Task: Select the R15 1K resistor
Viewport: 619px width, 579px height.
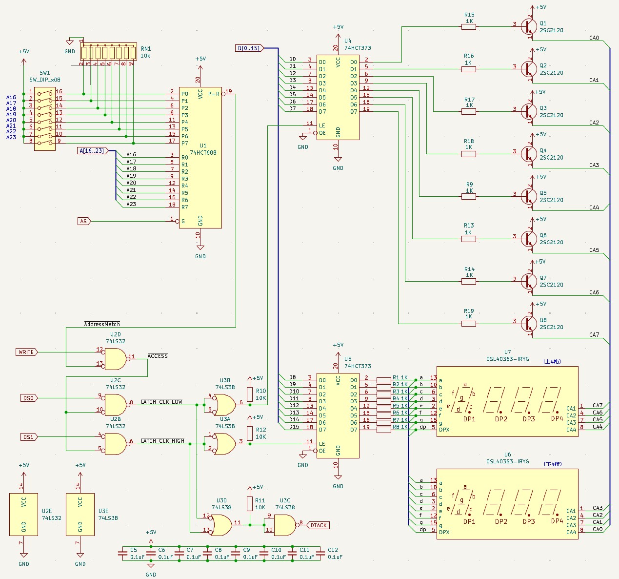Action: (x=469, y=27)
